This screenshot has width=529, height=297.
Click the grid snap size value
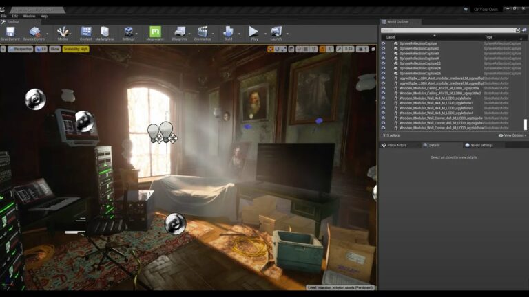pos(314,49)
